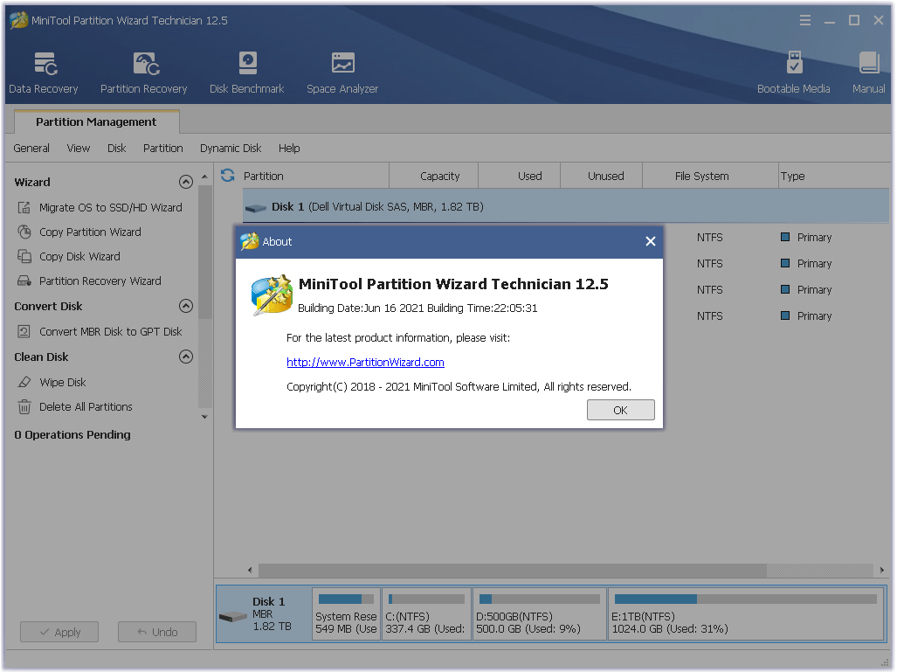Screen dimensions: 897x672
Task: Collapse the Convert Disk section
Action: [x=186, y=306]
